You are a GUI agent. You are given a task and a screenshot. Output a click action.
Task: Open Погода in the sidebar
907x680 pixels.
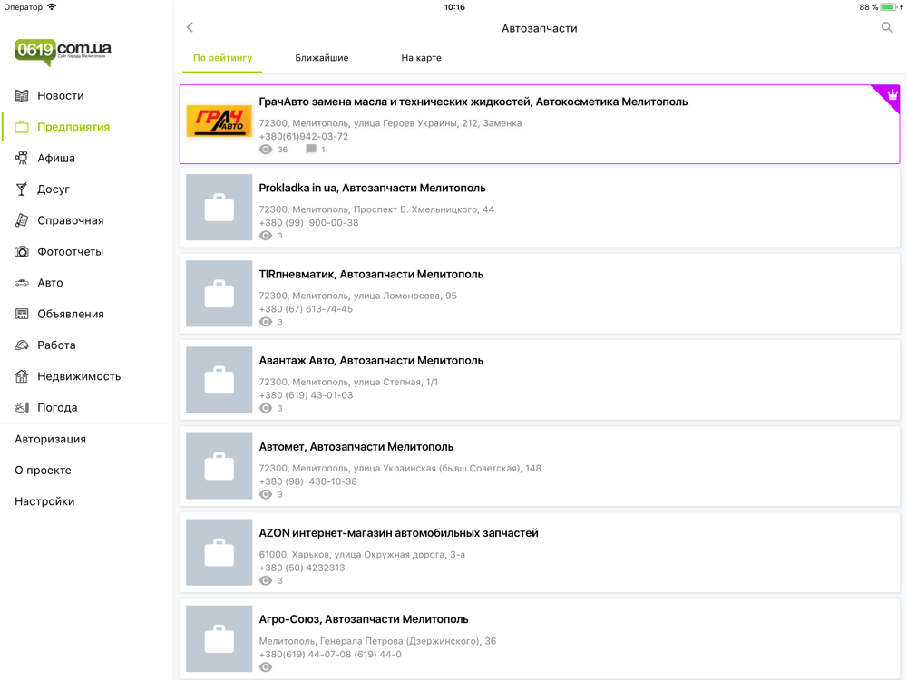(x=57, y=408)
